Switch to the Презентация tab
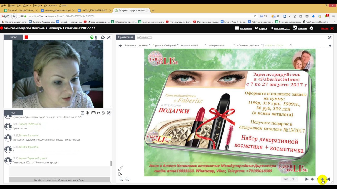 [126, 37]
